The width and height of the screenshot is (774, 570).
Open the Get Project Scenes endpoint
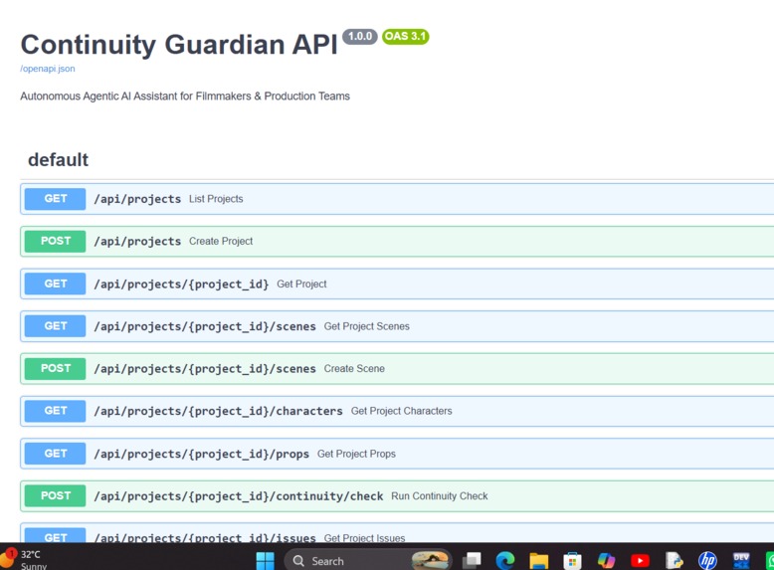point(397,326)
